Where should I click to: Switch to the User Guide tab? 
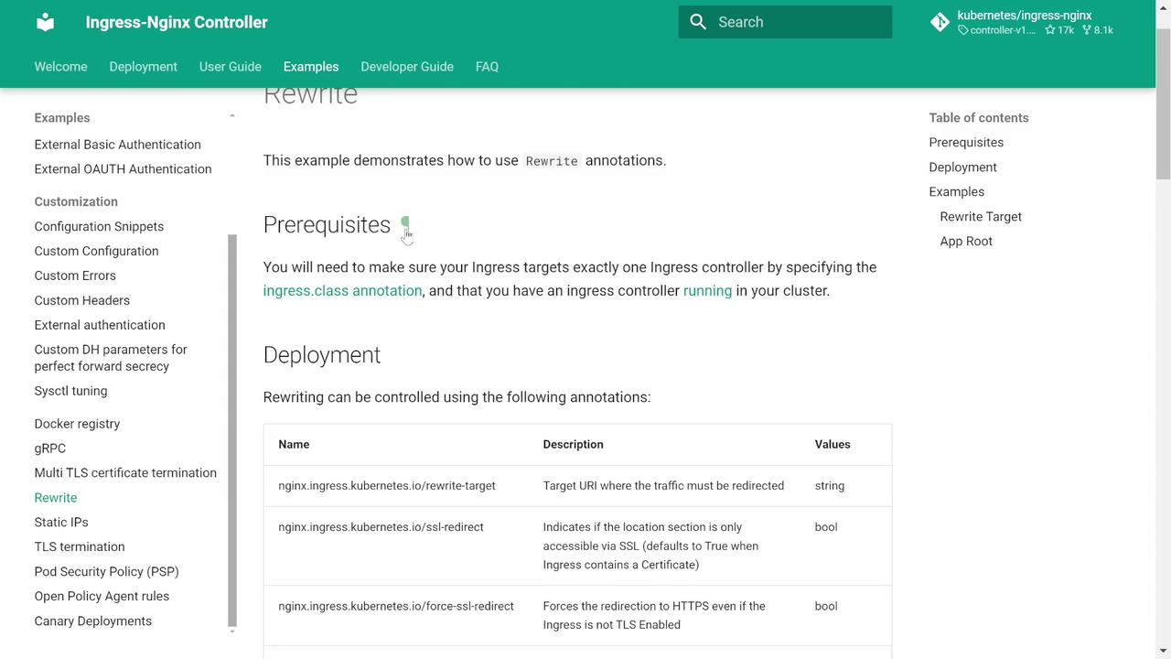pos(231,67)
